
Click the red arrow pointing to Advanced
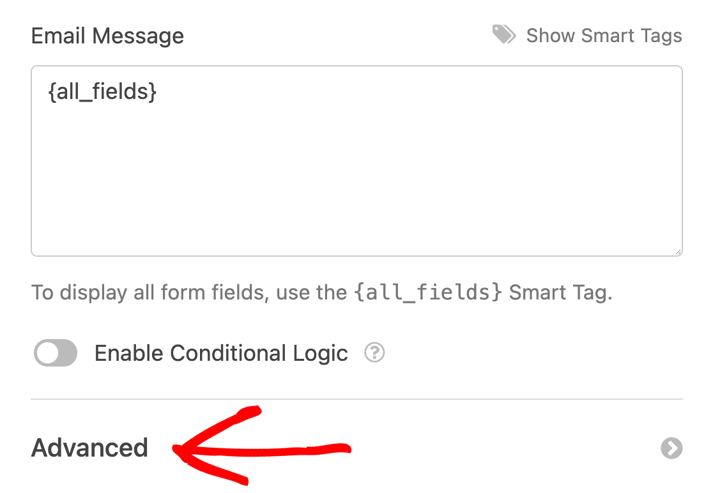(261, 446)
